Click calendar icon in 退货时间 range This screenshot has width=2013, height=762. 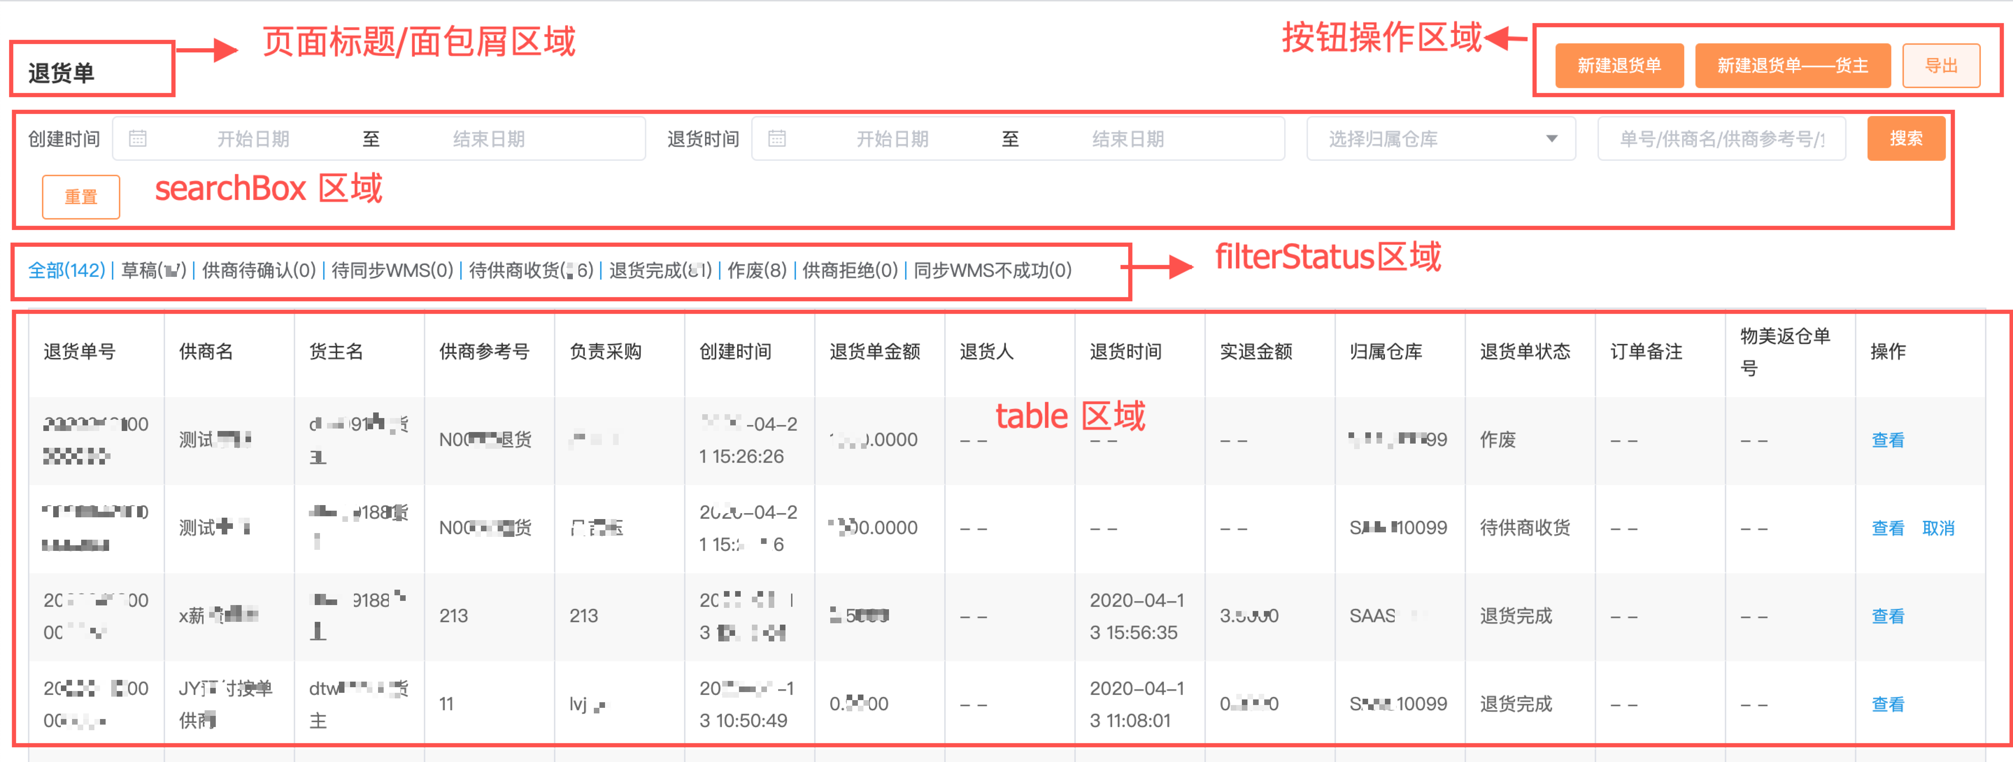click(x=777, y=139)
